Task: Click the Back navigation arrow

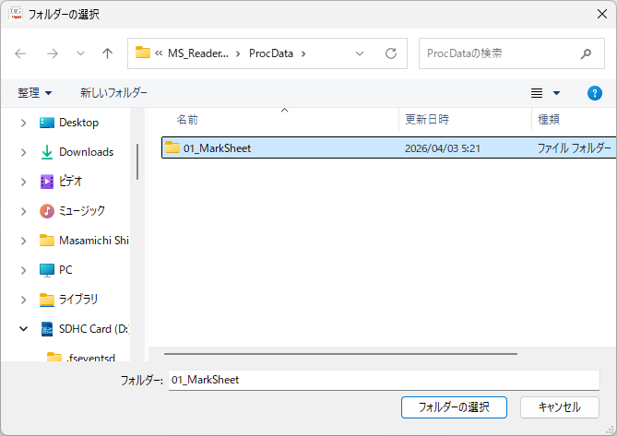Action: point(20,53)
